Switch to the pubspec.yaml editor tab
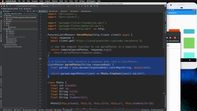The image size is (197, 111). pyautogui.click(x=86, y=11)
